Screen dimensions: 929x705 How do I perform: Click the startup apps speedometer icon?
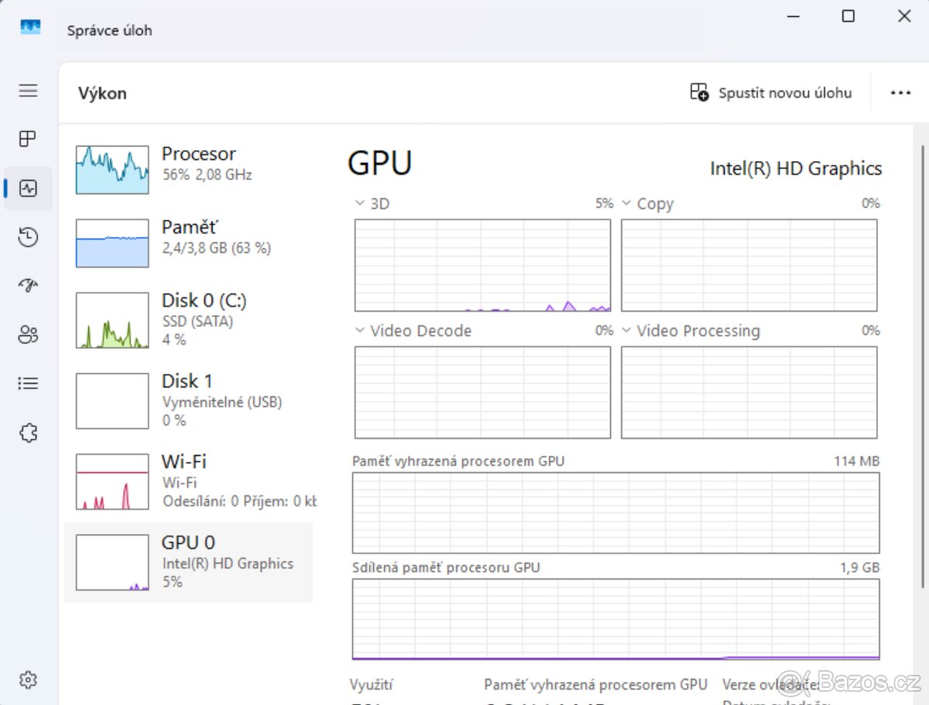[x=28, y=285]
